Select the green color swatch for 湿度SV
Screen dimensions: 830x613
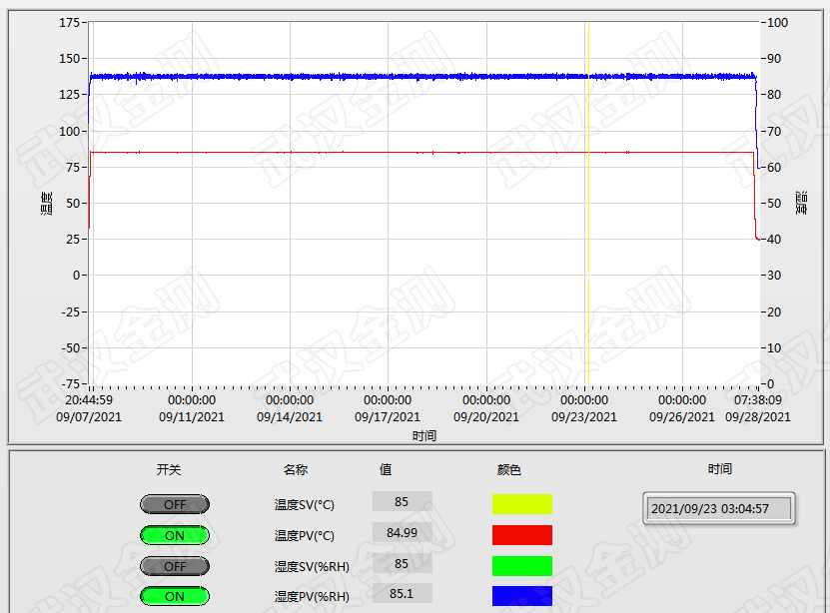click(x=521, y=566)
